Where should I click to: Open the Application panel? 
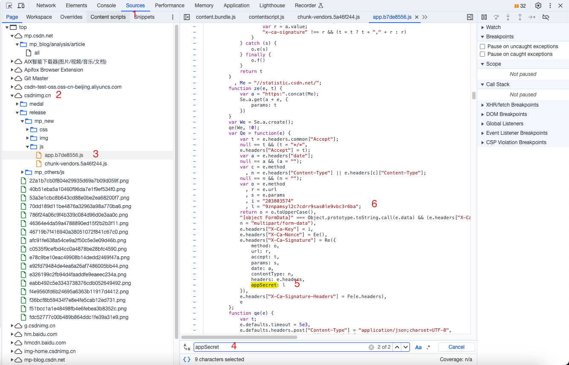[237, 6]
